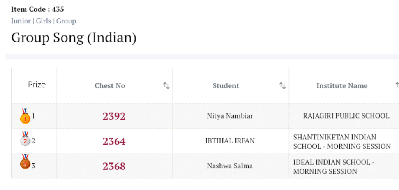This screenshot has width=399, height=190.
Task: Click the Junior | Girls | Group breadcrumb
Action: tap(44, 21)
